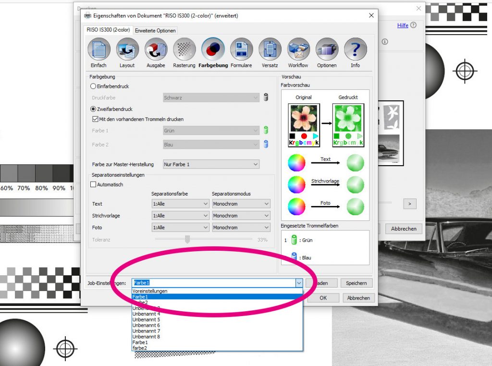Click the blue Farbe 2 drum icon
Viewport: 492px width, 366px height.
tap(266, 144)
